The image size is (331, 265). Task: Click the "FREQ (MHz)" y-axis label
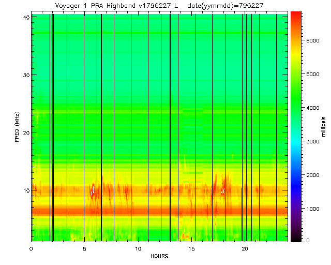17,127
